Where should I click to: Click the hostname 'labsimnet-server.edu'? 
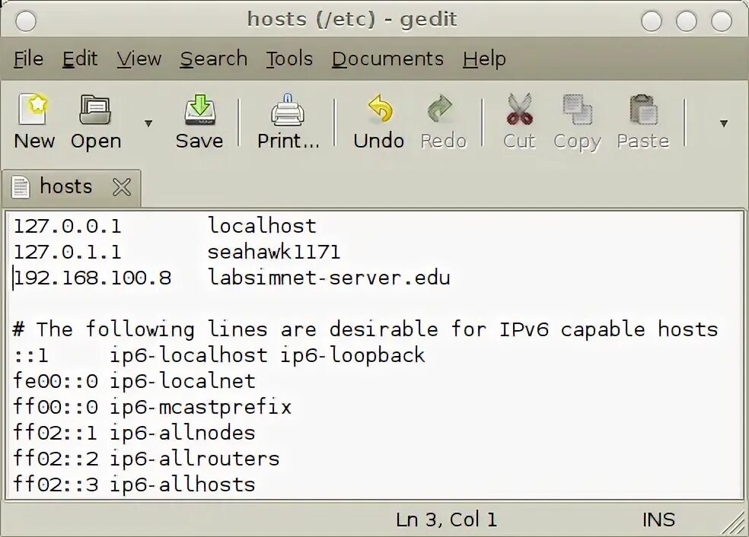(x=329, y=277)
